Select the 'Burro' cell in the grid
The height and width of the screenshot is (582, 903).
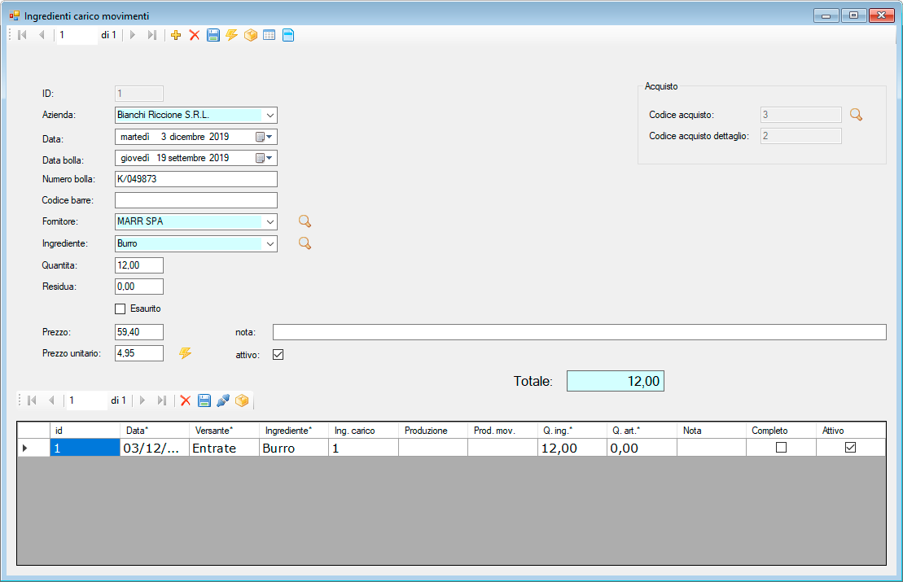pyautogui.click(x=294, y=448)
